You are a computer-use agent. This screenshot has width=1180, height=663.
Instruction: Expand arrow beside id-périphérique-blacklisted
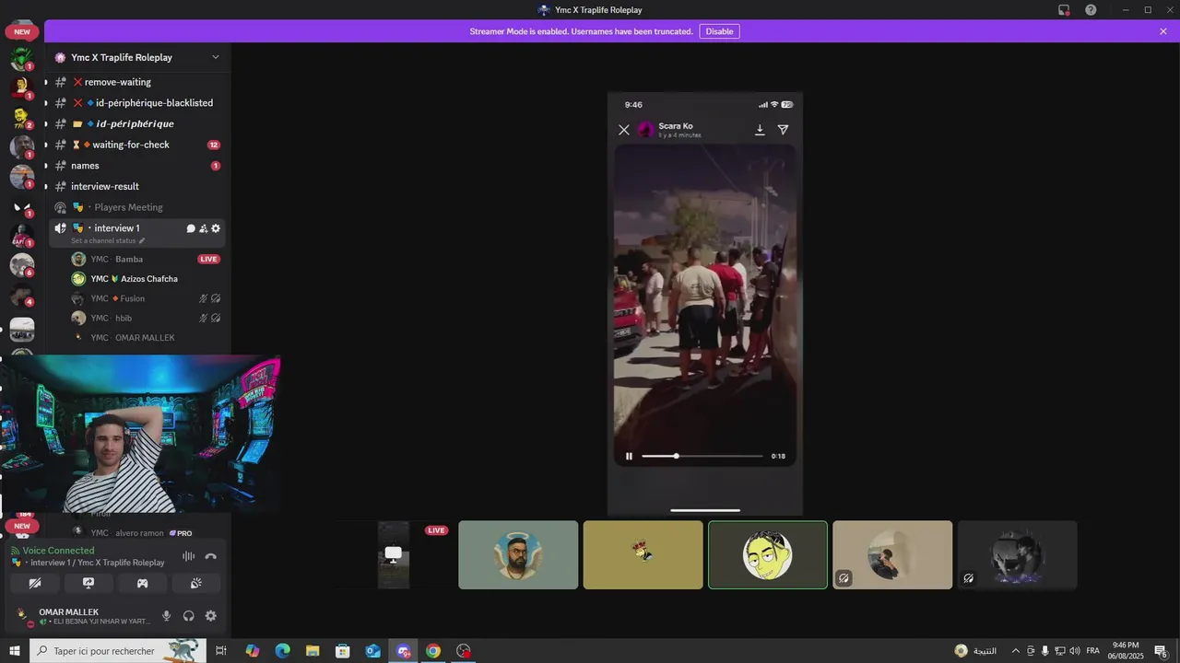(x=45, y=103)
